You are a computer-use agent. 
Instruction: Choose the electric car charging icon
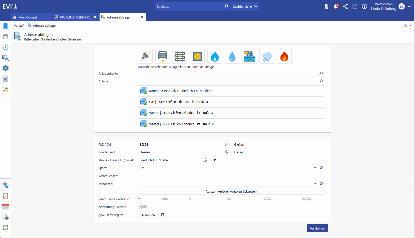163,56
